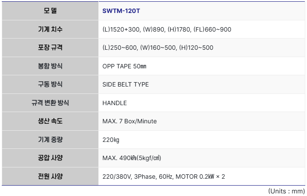The image size is (307, 196).
Task: Select the 220kg weight value
Action: point(111,140)
